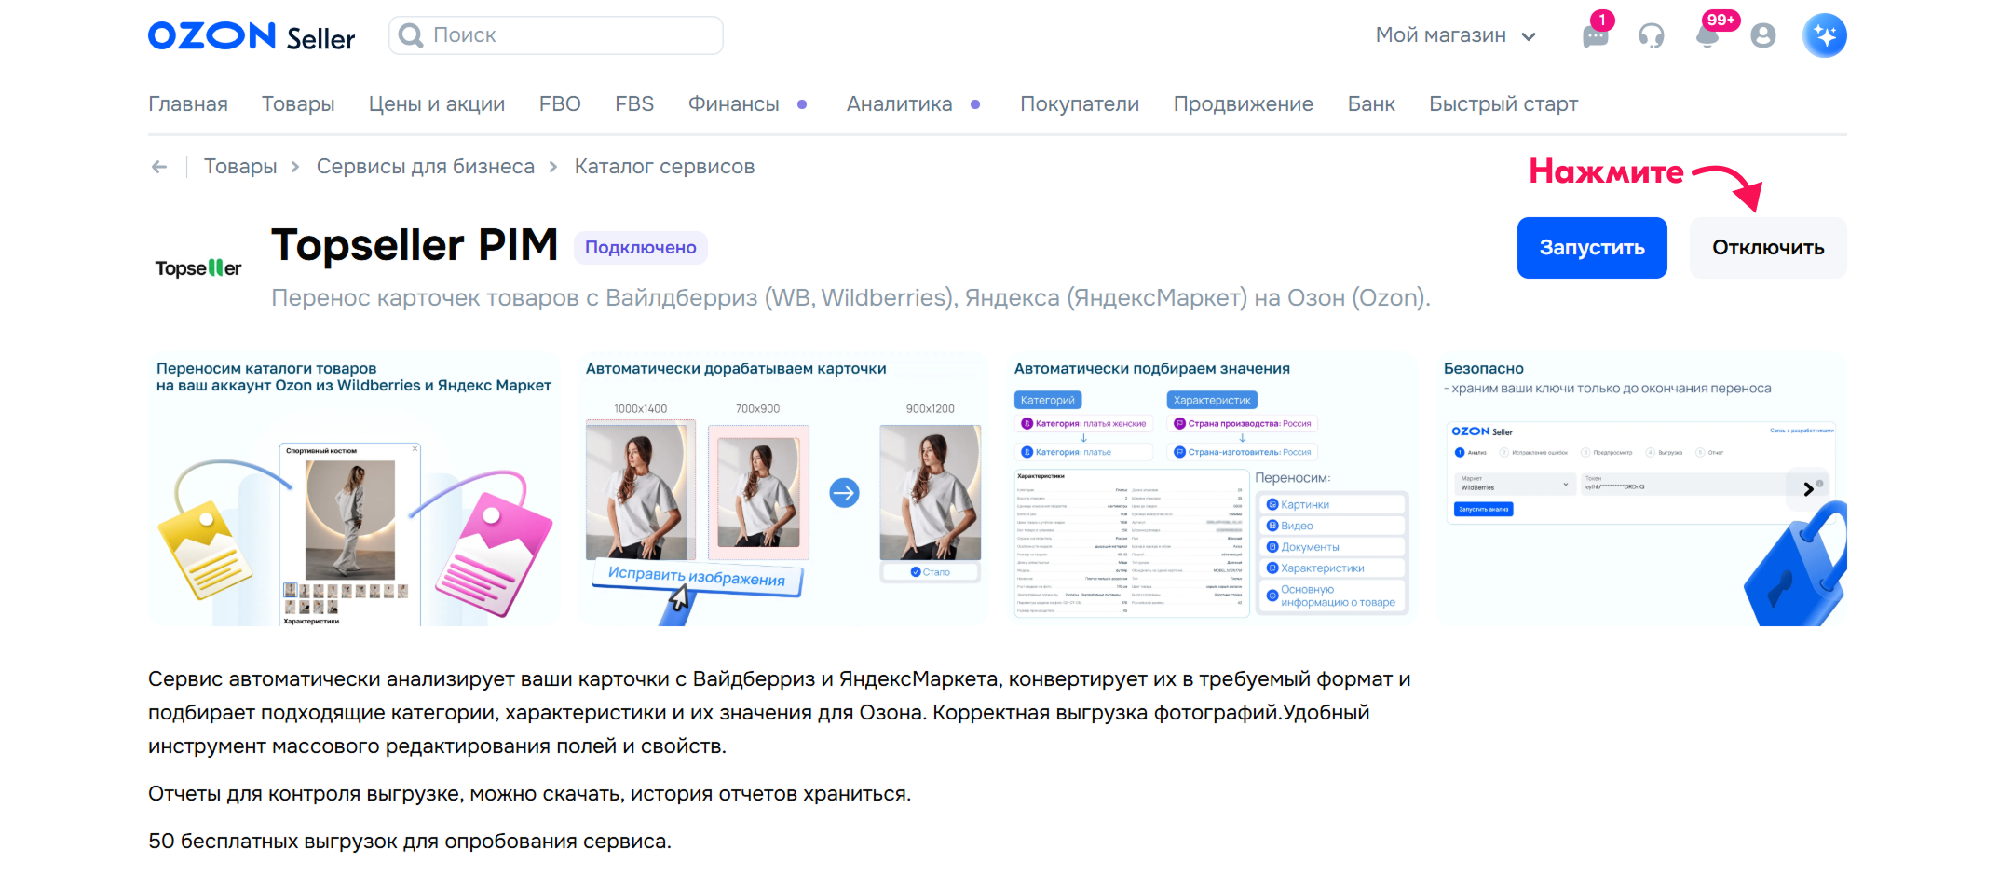The width and height of the screenshot is (2013, 890).
Task: Open the Финансы menu item
Action: point(734,104)
